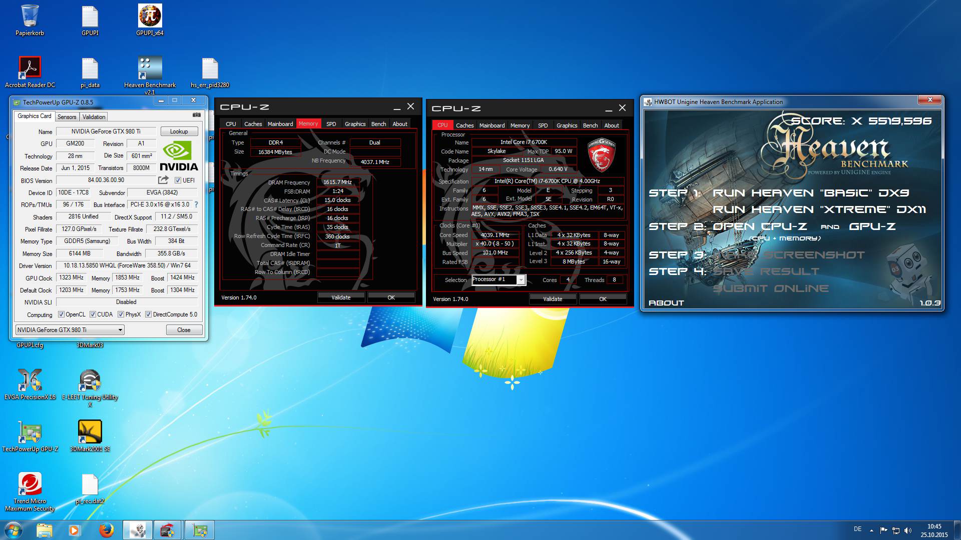The width and height of the screenshot is (961, 540).
Task: Launch Heaven Benchmark v2.1 shortcut
Action: click(x=150, y=75)
